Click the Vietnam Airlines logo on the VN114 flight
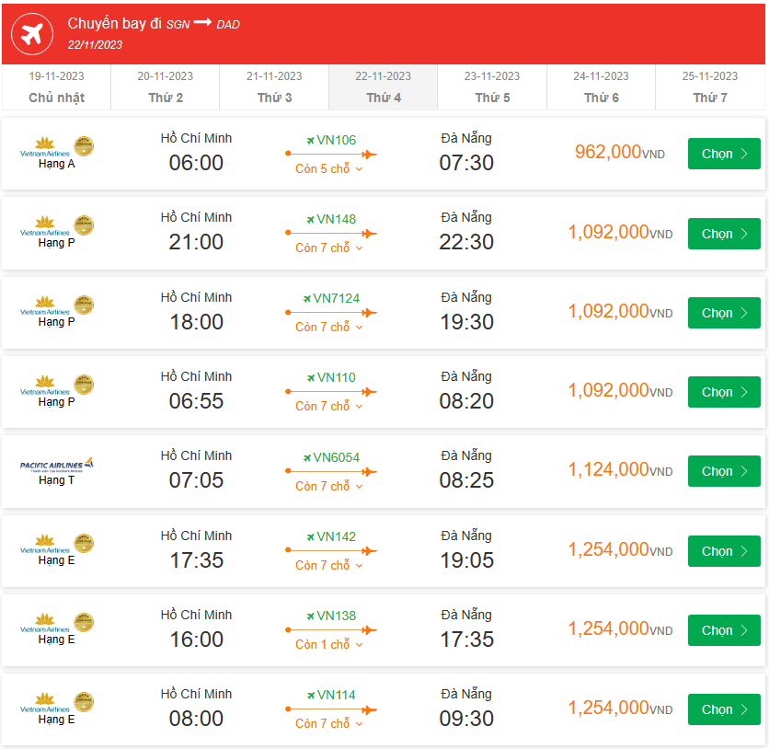Screen dimensions: 769x749 click(56, 703)
